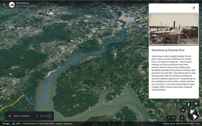Viewport: 202px width, 126px height.
Task: Click the Free Shipping story title
Action: pos(22,3)
